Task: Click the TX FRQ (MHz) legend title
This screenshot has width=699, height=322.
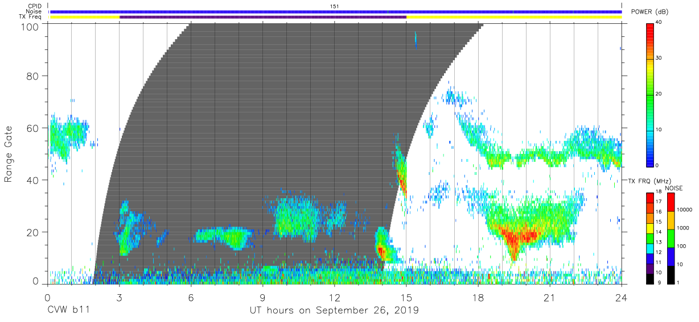Action: pos(648,181)
